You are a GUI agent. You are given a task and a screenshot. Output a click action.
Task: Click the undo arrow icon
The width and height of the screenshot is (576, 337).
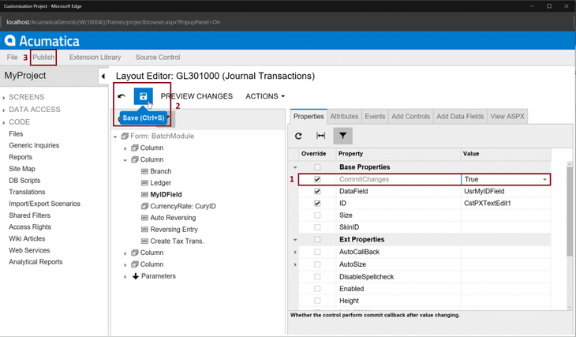[122, 96]
